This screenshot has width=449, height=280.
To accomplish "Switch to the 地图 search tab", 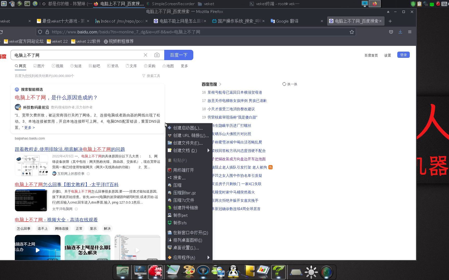I will [168, 66].
